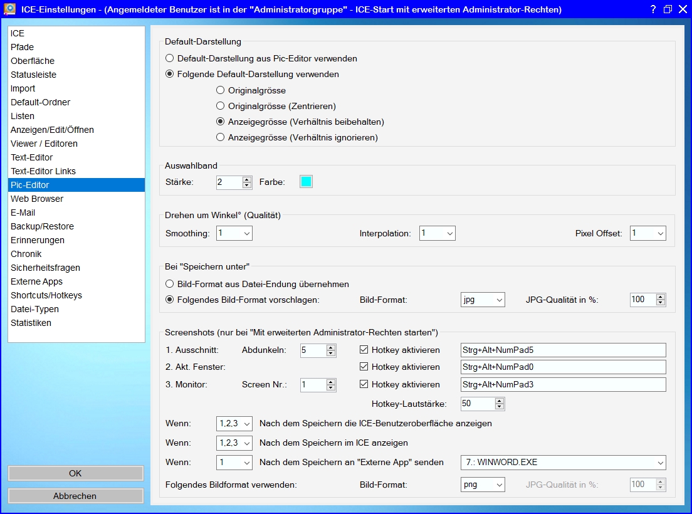This screenshot has height=514, width=692.
Task: Open the ICE settings category
Action: (x=76, y=33)
